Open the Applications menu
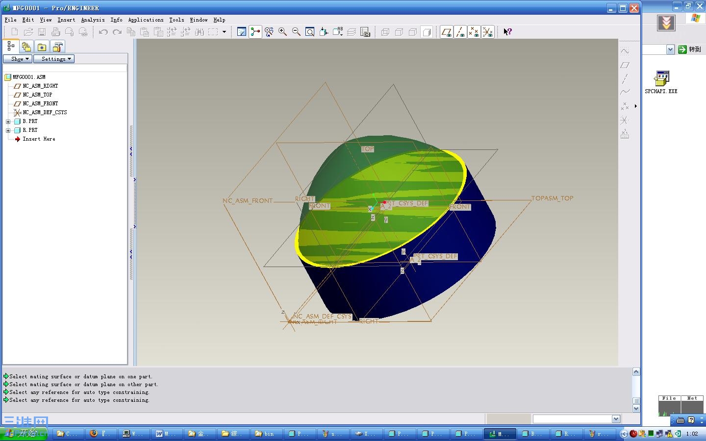This screenshot has width=706, height=441. [146, 20]
